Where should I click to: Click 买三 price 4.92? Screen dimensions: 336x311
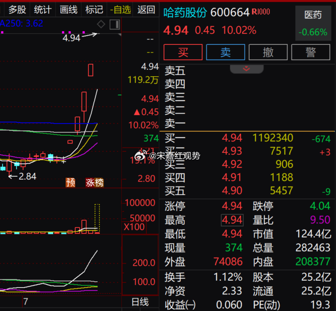pos(232,164)
